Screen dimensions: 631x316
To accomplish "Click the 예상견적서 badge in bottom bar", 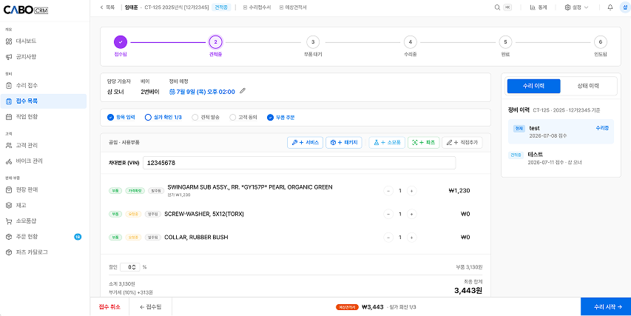I will tap(347, 307).
